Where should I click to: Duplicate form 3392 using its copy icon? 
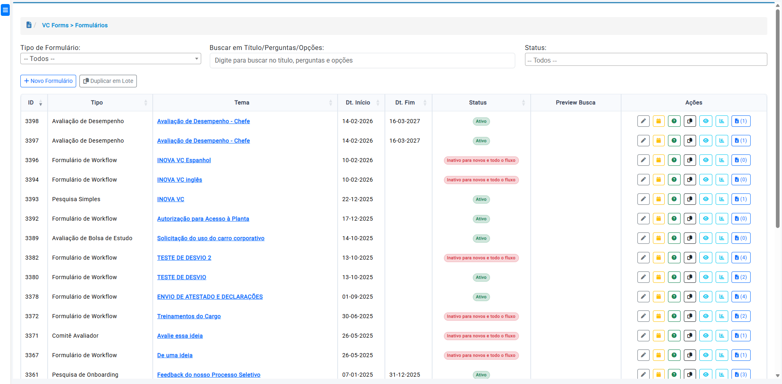click(x=690, y=219)
